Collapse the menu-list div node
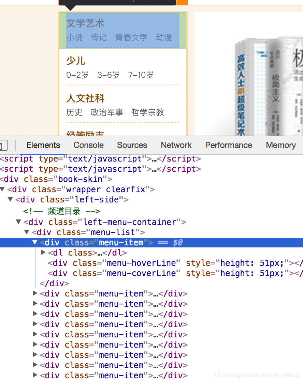This screenshot has height=381, width=303. coord(27,232)
